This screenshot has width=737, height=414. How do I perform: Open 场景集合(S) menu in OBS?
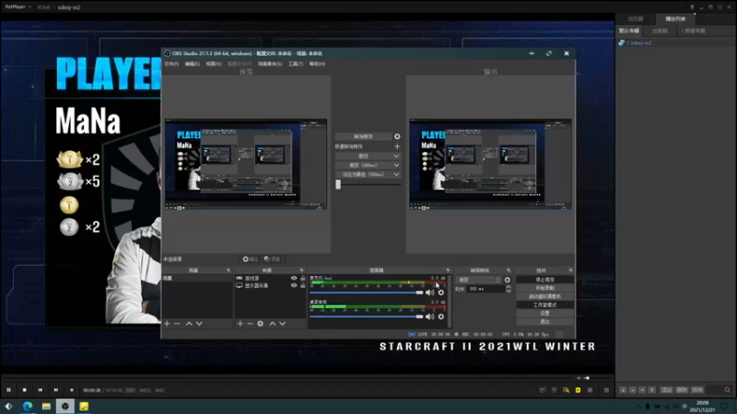click(270, 63)
